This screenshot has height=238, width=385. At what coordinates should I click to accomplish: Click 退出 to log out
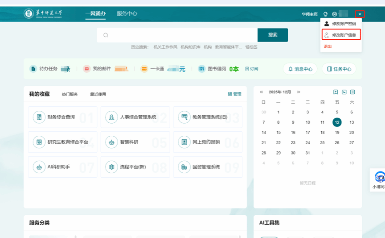coord(328,46)
